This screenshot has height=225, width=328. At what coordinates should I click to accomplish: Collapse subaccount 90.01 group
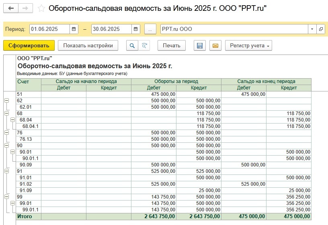pos(12,152)
